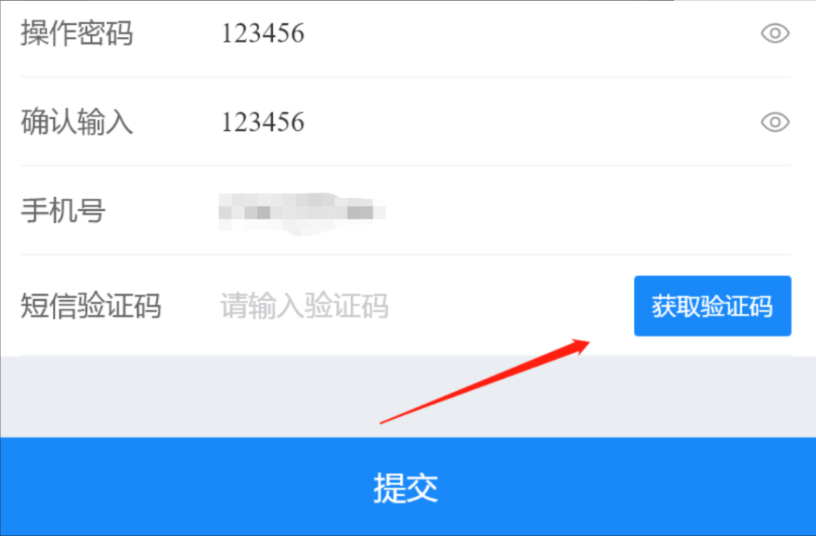
Task: Submit the form with 提交 button
Action: click(x=408, y=487)
